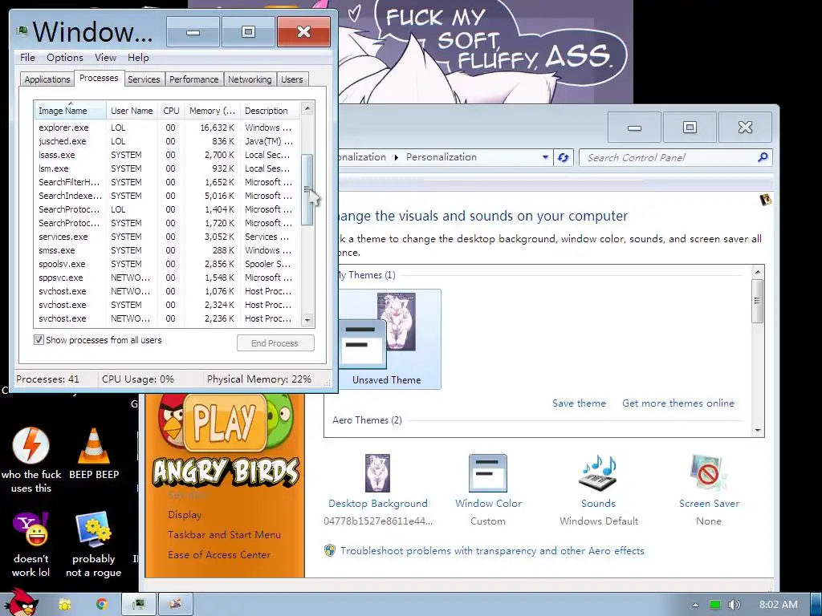Image resolution: width=822 pixels, height=616 pixels.
Task: Open Options menu in Task Manager
Action: pos(64,58)
